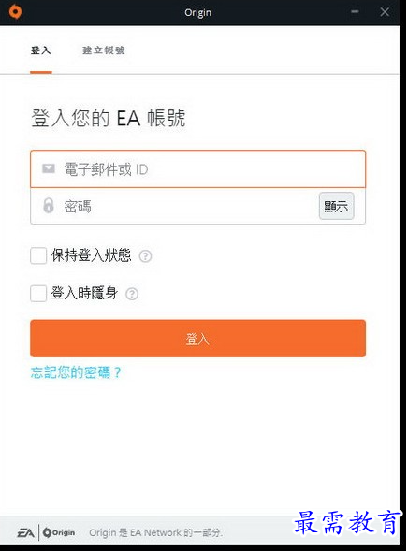Open the 建立帳號 tab

[104, 51]
